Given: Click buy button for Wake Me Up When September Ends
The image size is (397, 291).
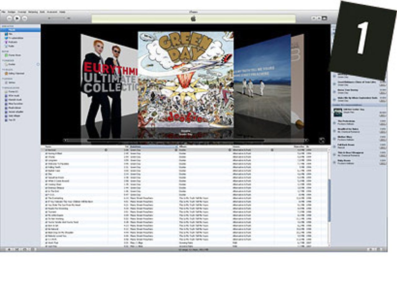Looking at the screenshot, I should pyautogui.click(x=382, y=100).
